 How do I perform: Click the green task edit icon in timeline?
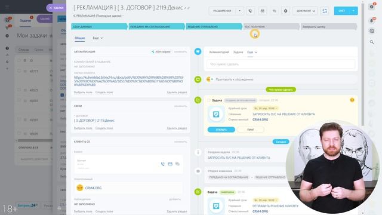pos(198,100)
